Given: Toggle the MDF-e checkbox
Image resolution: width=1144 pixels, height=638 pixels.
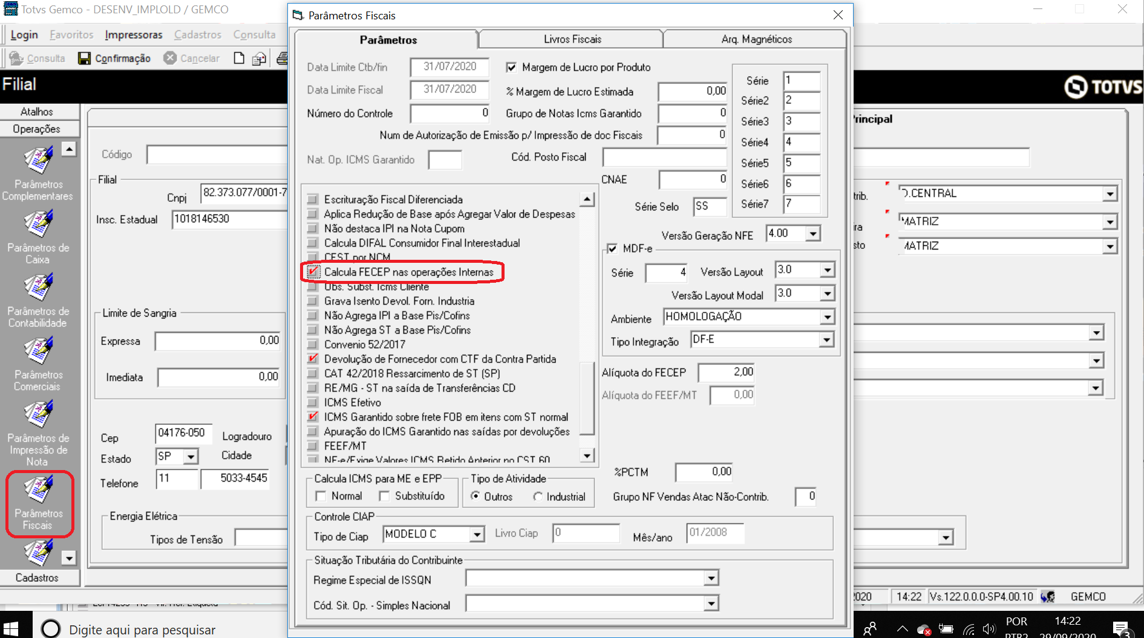Looking at the screenshot, I should (x=612, y=248).
